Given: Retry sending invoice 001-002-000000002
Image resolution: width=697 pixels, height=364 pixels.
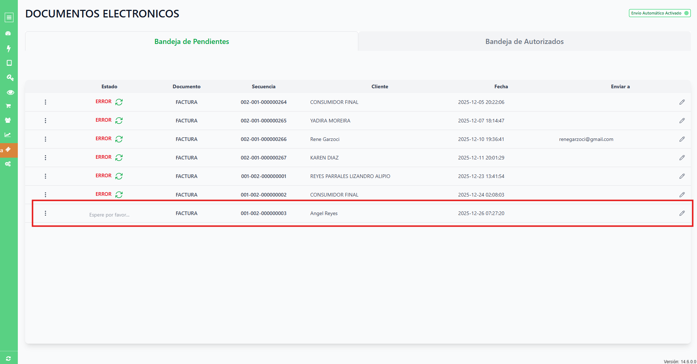Looking at the screenshot, I should [x=119, y=195].
